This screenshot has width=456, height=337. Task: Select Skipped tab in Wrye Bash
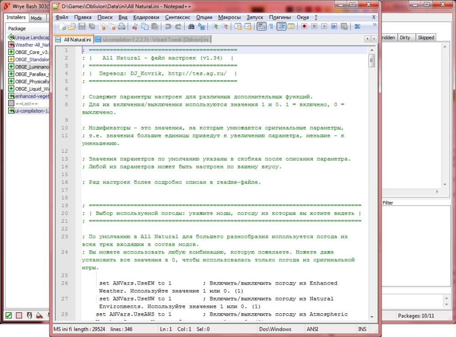[x=426, y=37]
